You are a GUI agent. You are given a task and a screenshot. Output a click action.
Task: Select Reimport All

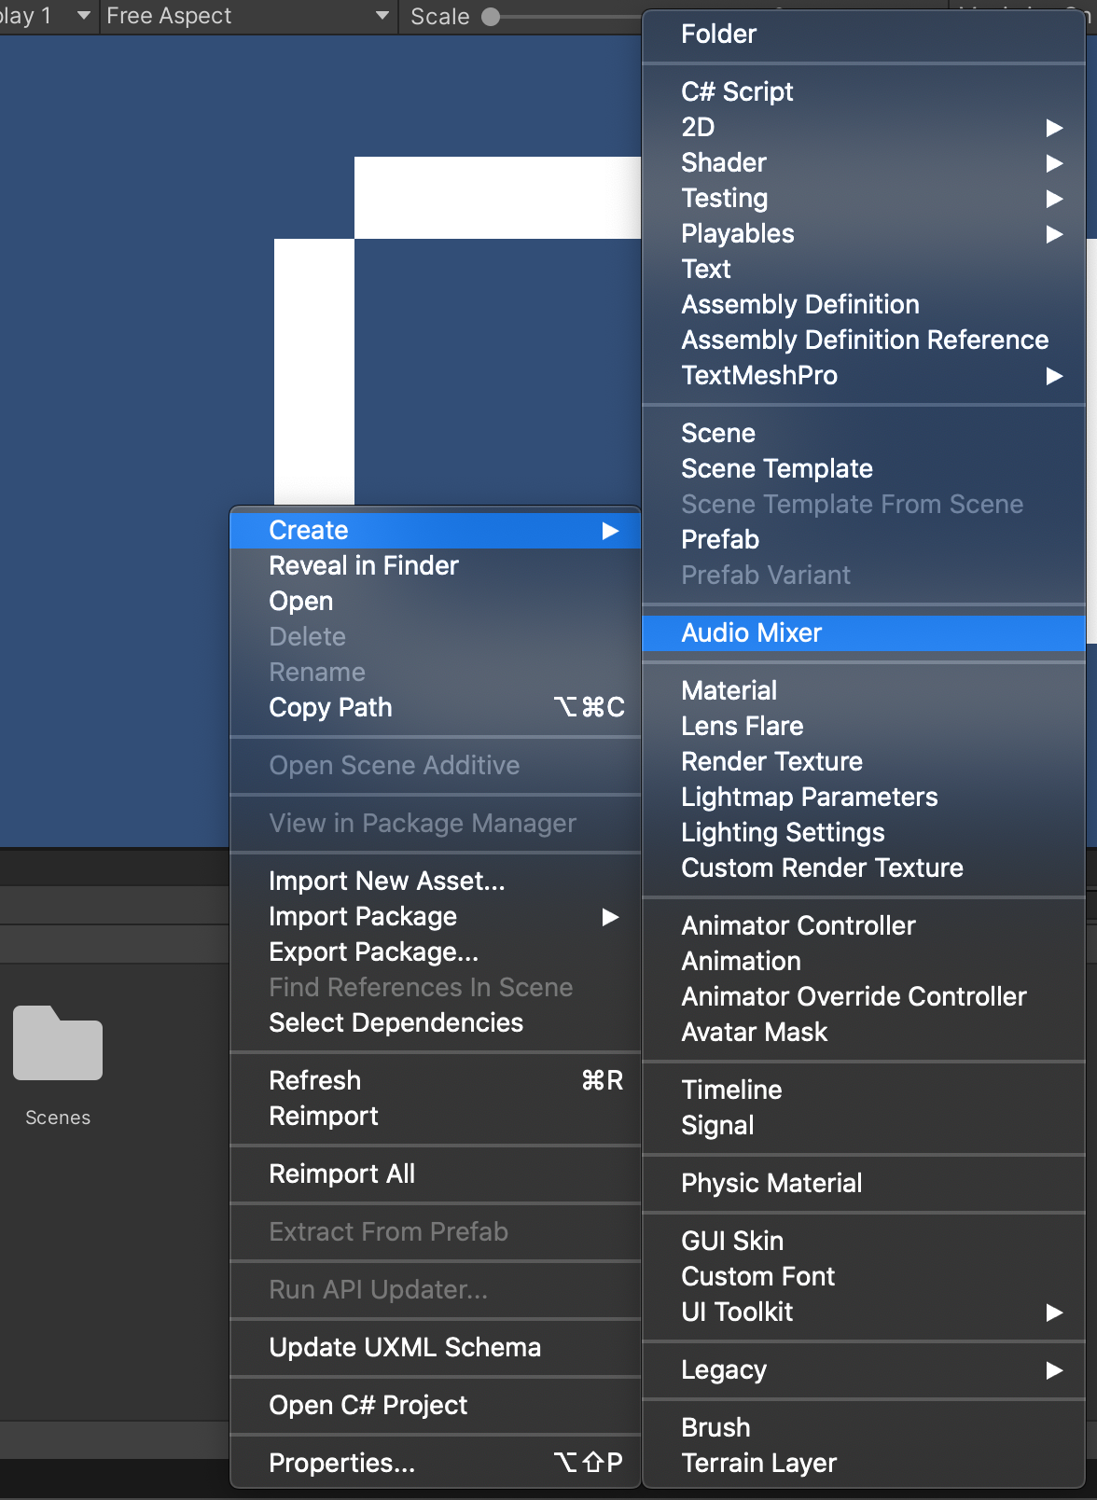point(435,1174)
